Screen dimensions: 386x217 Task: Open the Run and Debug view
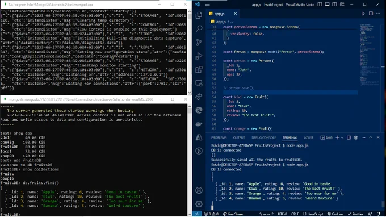click(199, 56)
